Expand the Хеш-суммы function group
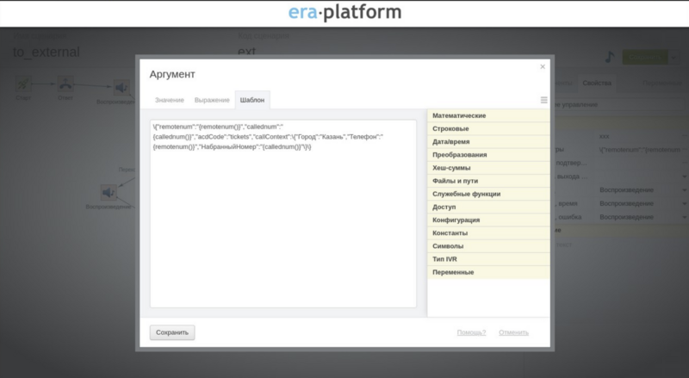689x378 pixels. [x=488, y=168]
